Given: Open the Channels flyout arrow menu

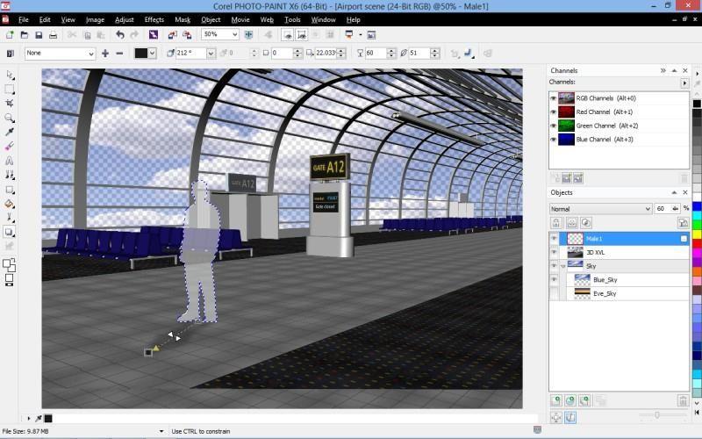Looking at the screenshot, I should (684, 83).
